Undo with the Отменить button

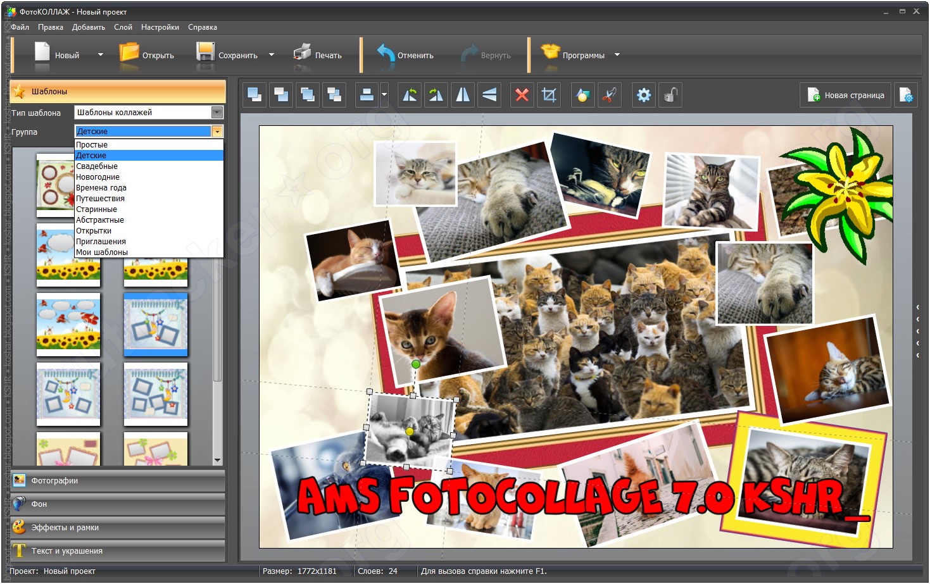tap(405, 55)
